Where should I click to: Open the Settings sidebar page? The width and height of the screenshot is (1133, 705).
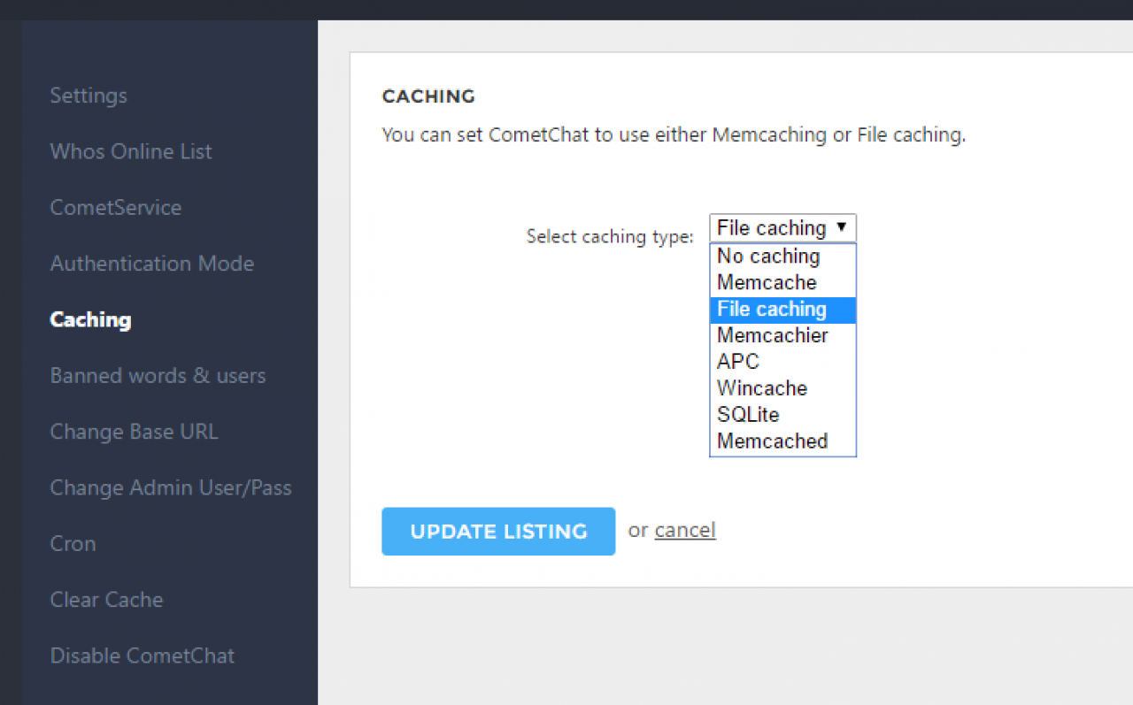point(89,96)
